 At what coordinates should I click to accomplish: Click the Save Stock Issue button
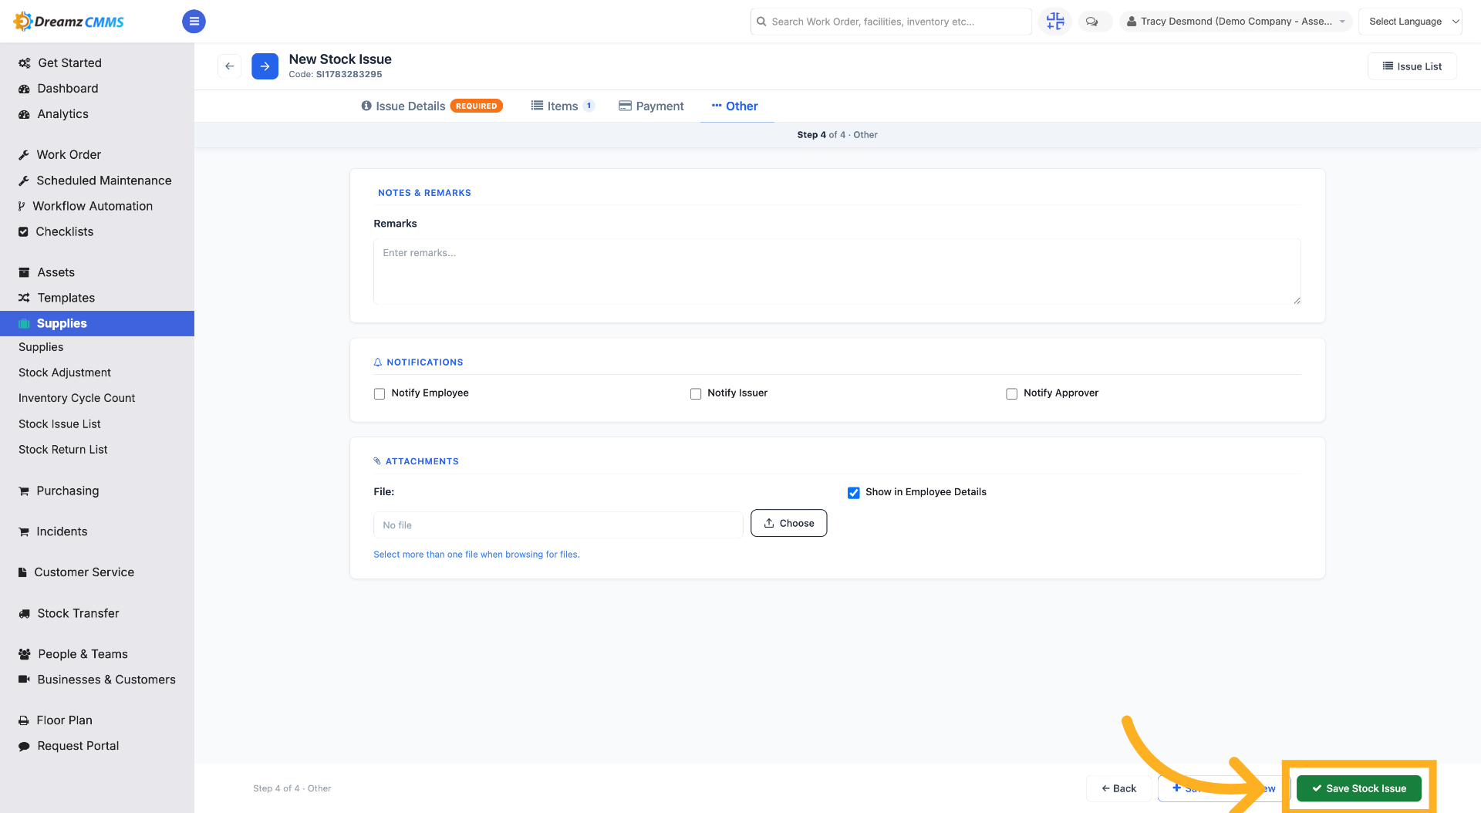pyautogui.click(x=1358, y=788)
